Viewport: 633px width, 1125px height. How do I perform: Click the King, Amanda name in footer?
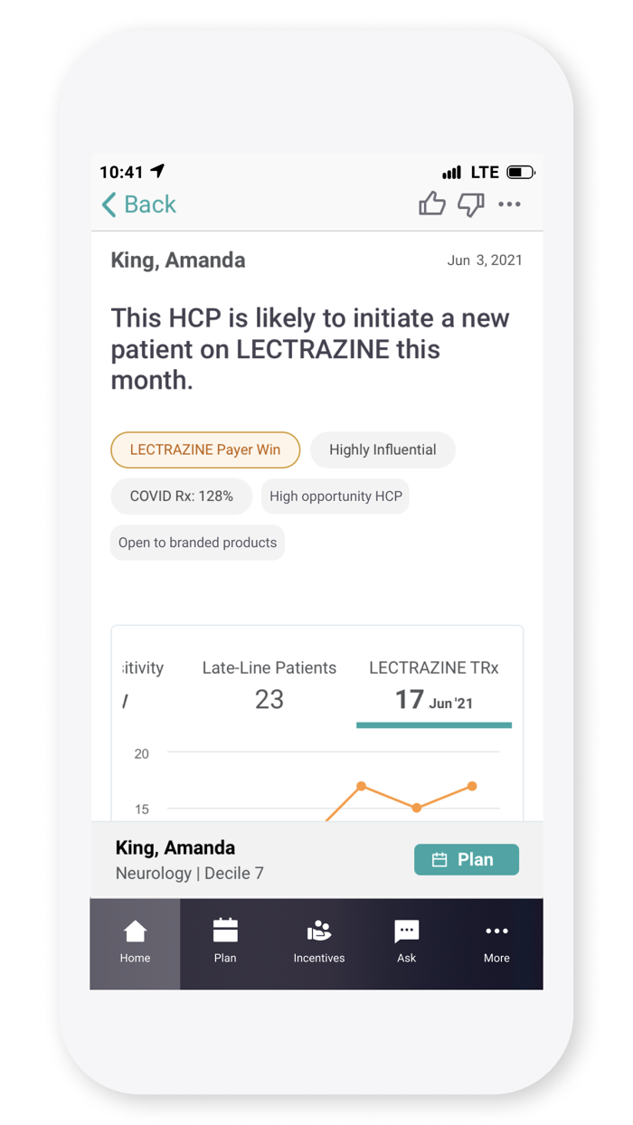pyautogui.click(x=175, y=847)
